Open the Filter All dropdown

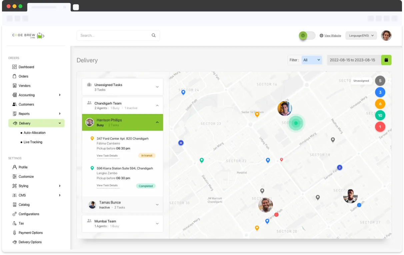click(x=312, y=60)
